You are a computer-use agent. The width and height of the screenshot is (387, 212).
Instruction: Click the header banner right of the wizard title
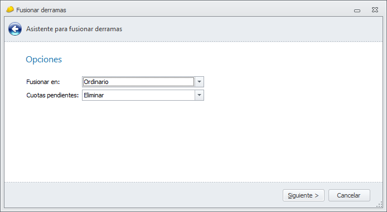coord(251,29)
